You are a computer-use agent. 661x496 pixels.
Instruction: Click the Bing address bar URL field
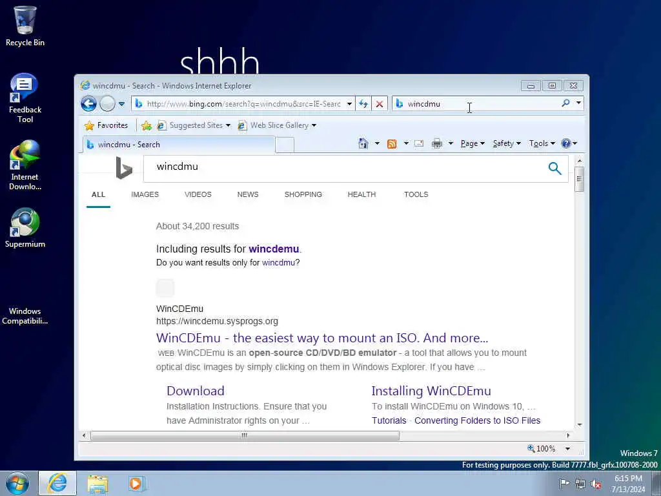(243, 104)
